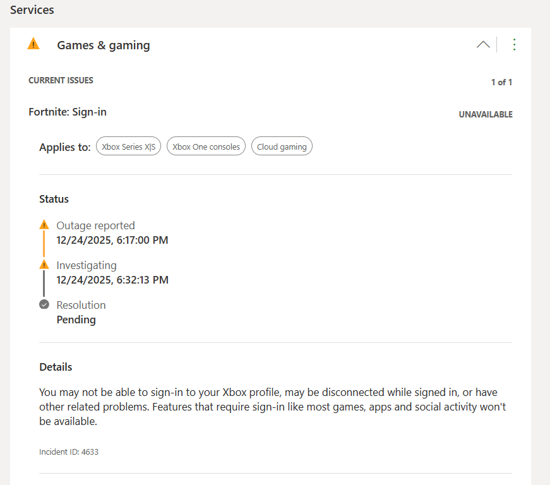Click the Incident ID: 4633 text
The height and width of the screenshot is (485, 550).
pos(69,452)
